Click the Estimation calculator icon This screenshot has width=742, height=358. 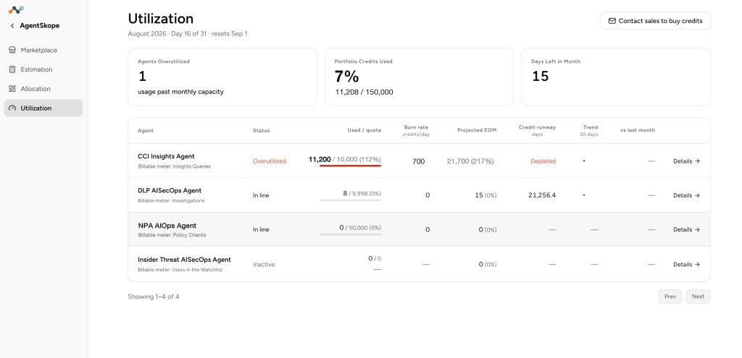[x=12, y=69]
